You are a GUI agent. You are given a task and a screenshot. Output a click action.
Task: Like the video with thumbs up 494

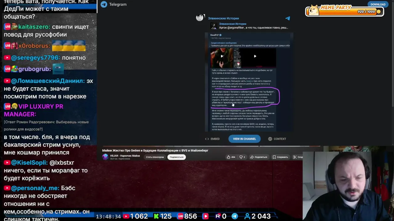click(x=231, y=157)
